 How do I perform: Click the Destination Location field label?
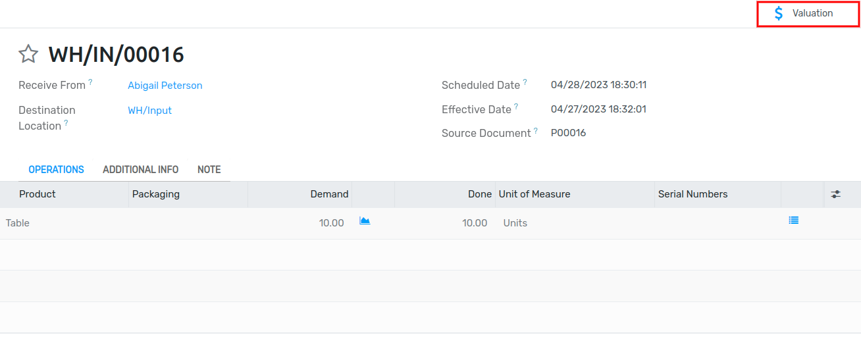pos(47,118)
